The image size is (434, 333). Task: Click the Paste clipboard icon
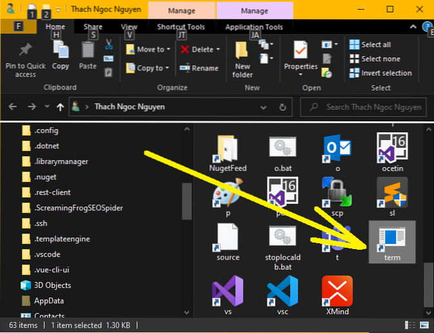point(88,50)
